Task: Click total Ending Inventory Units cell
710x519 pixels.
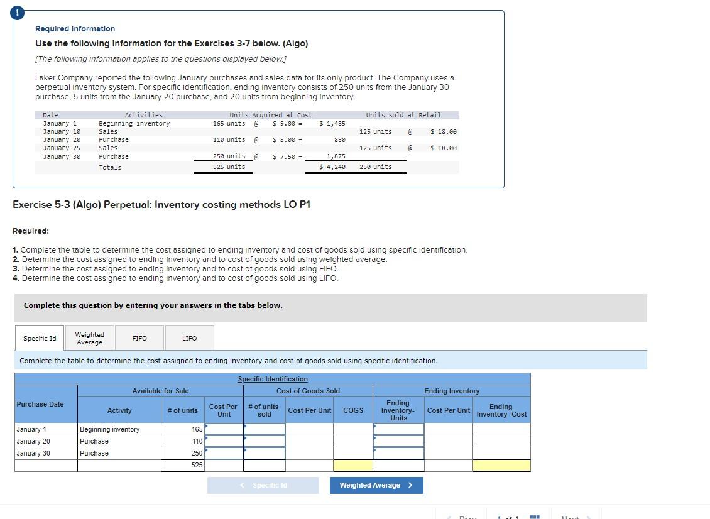Action: (398, 465)
